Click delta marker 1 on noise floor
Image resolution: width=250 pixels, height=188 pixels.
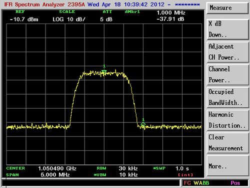tap(143, 124)
